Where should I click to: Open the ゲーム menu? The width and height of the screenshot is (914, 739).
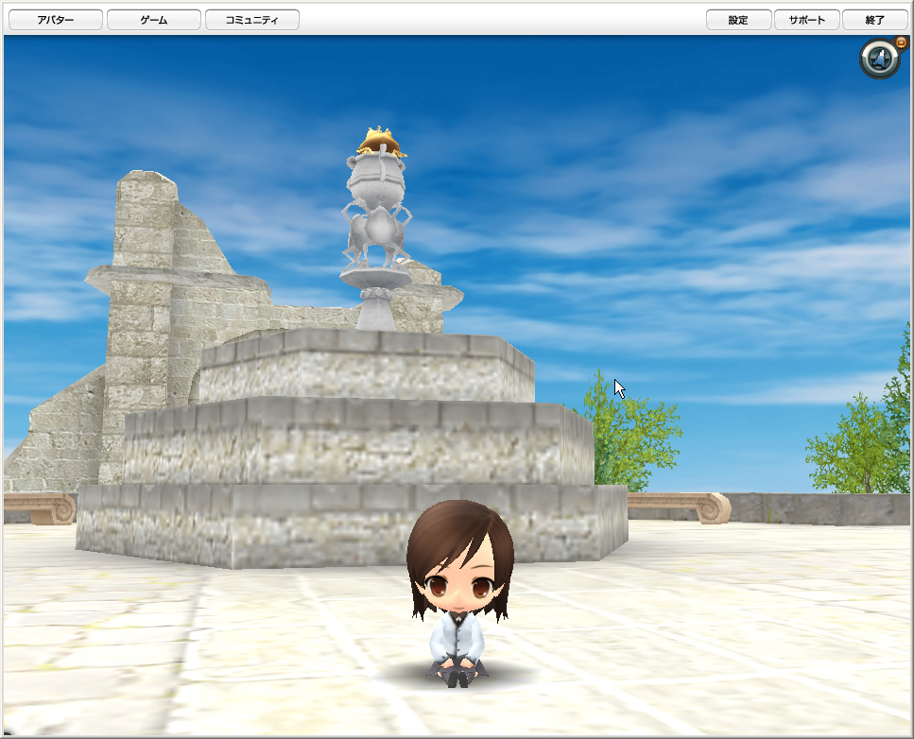[154, 20]
